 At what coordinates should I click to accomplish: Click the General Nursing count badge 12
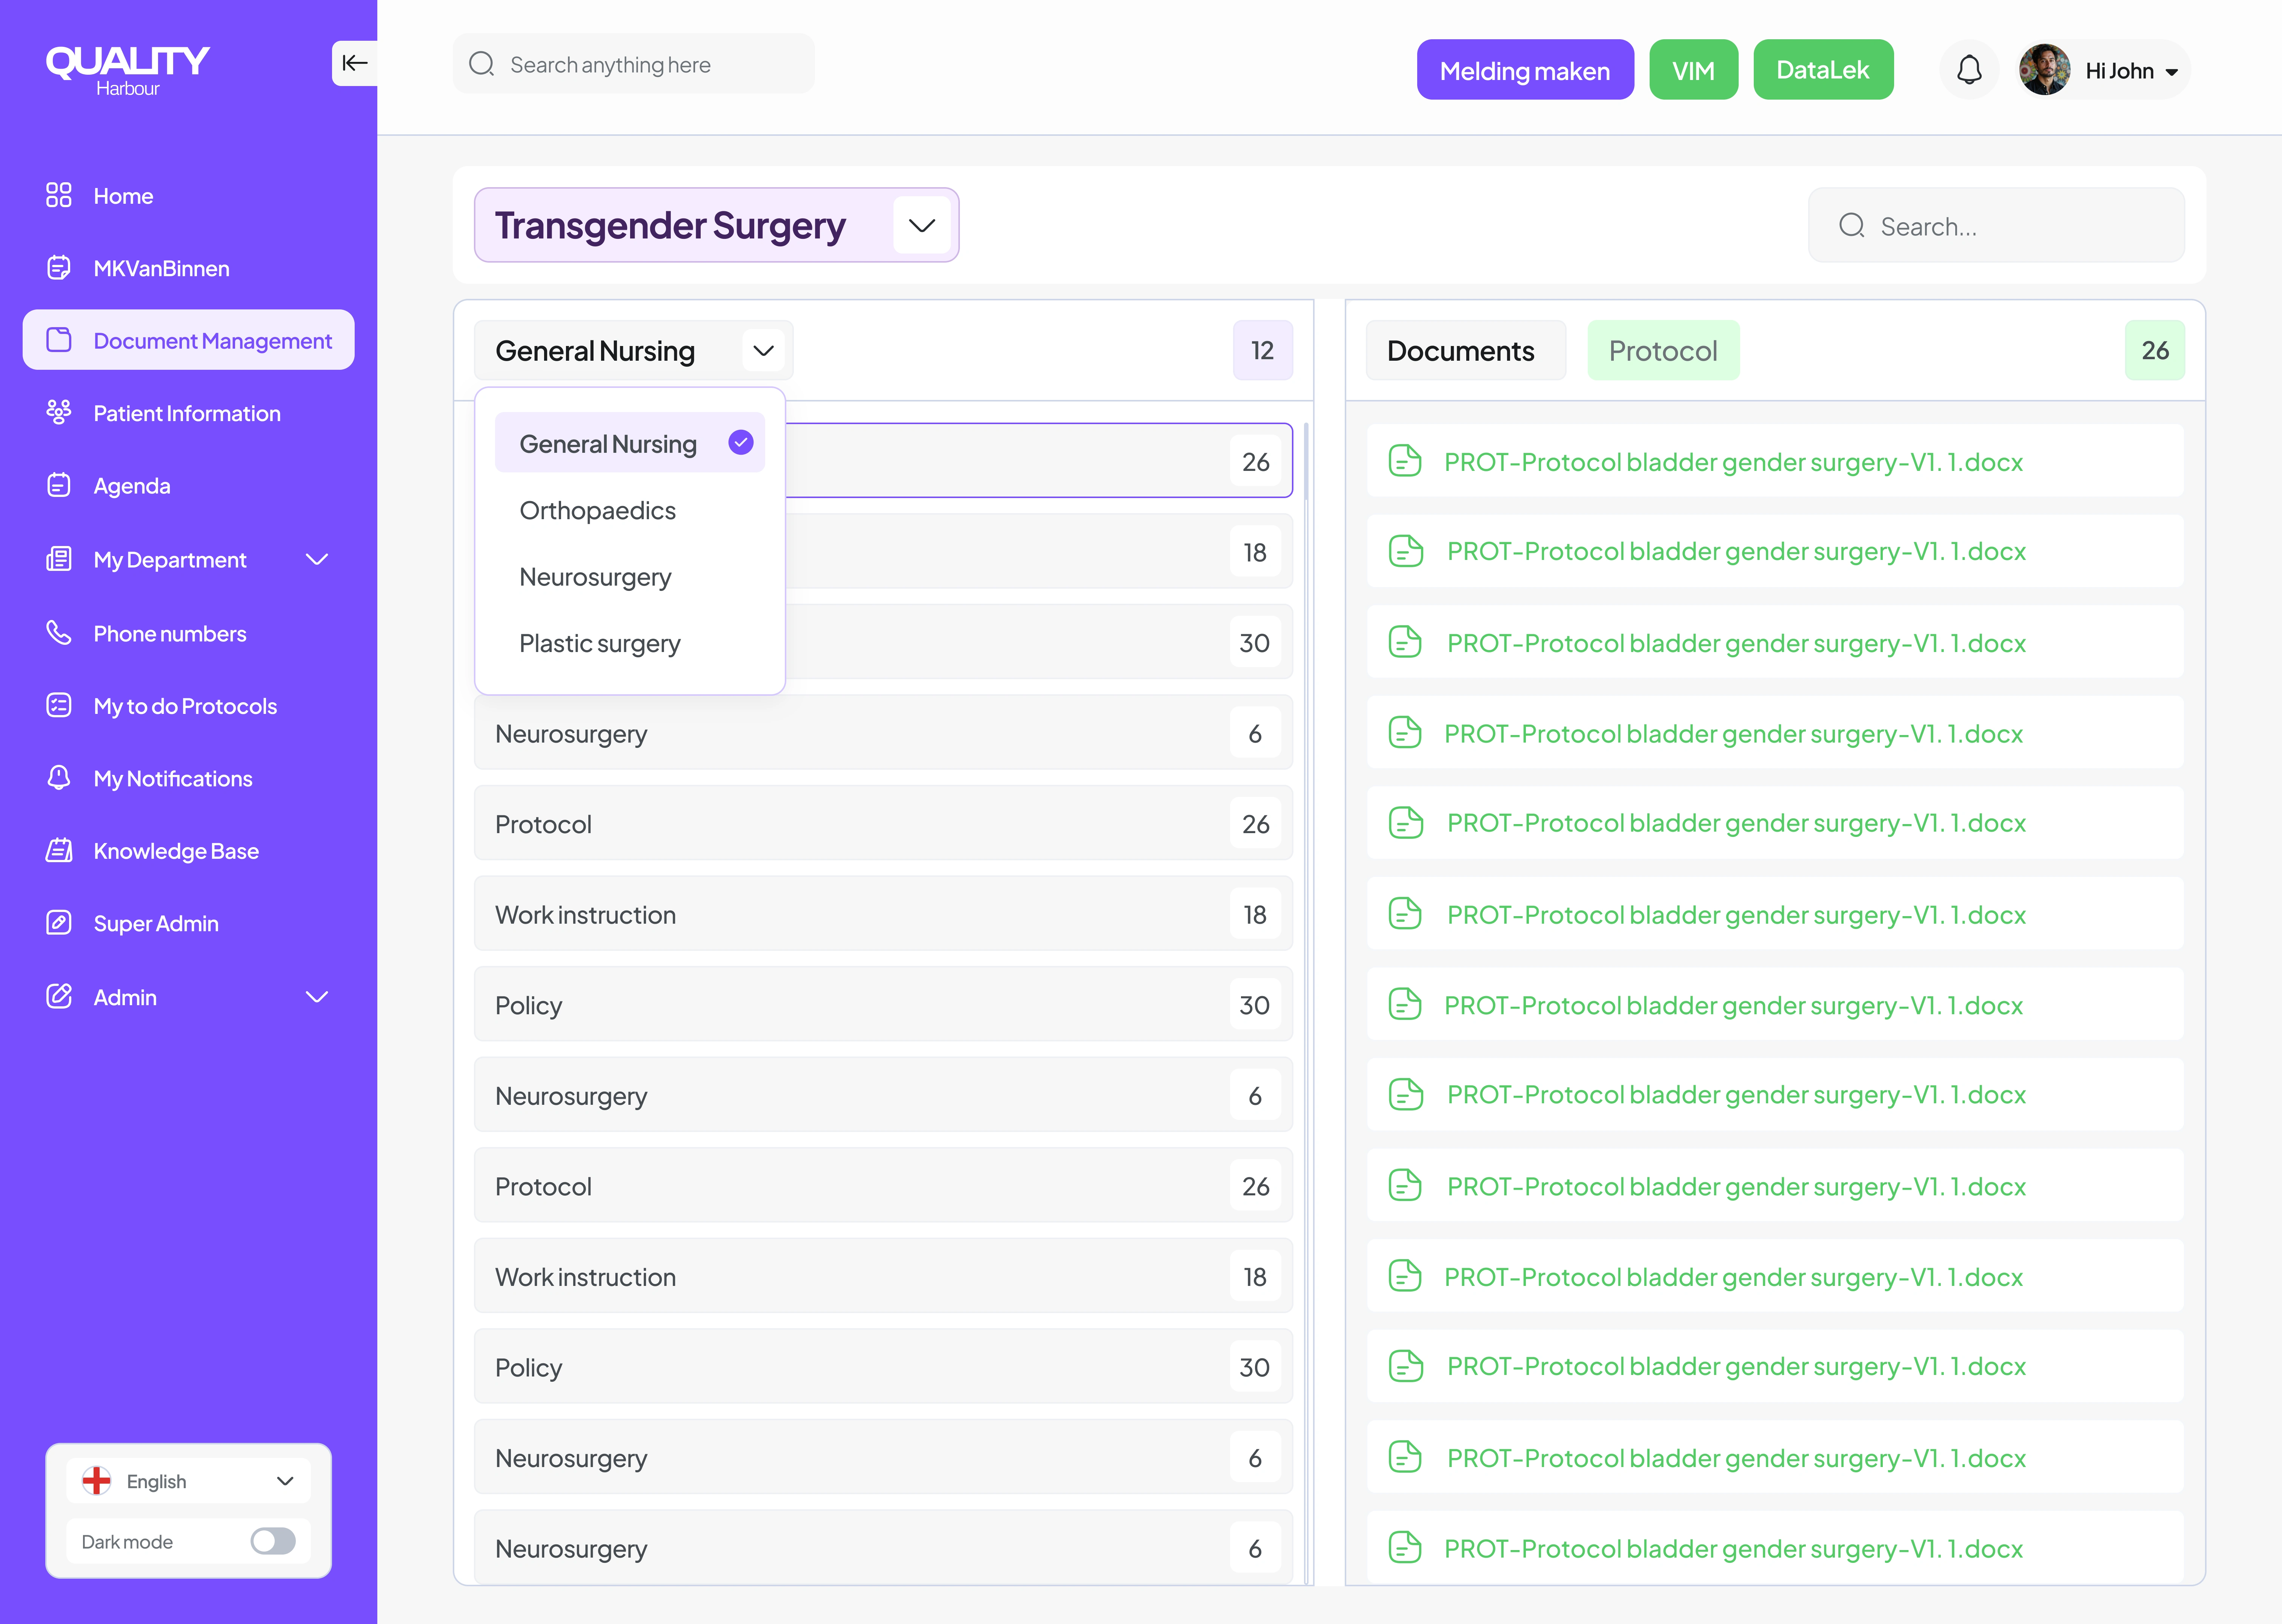pyautogui.click(x=1262, y=351)
